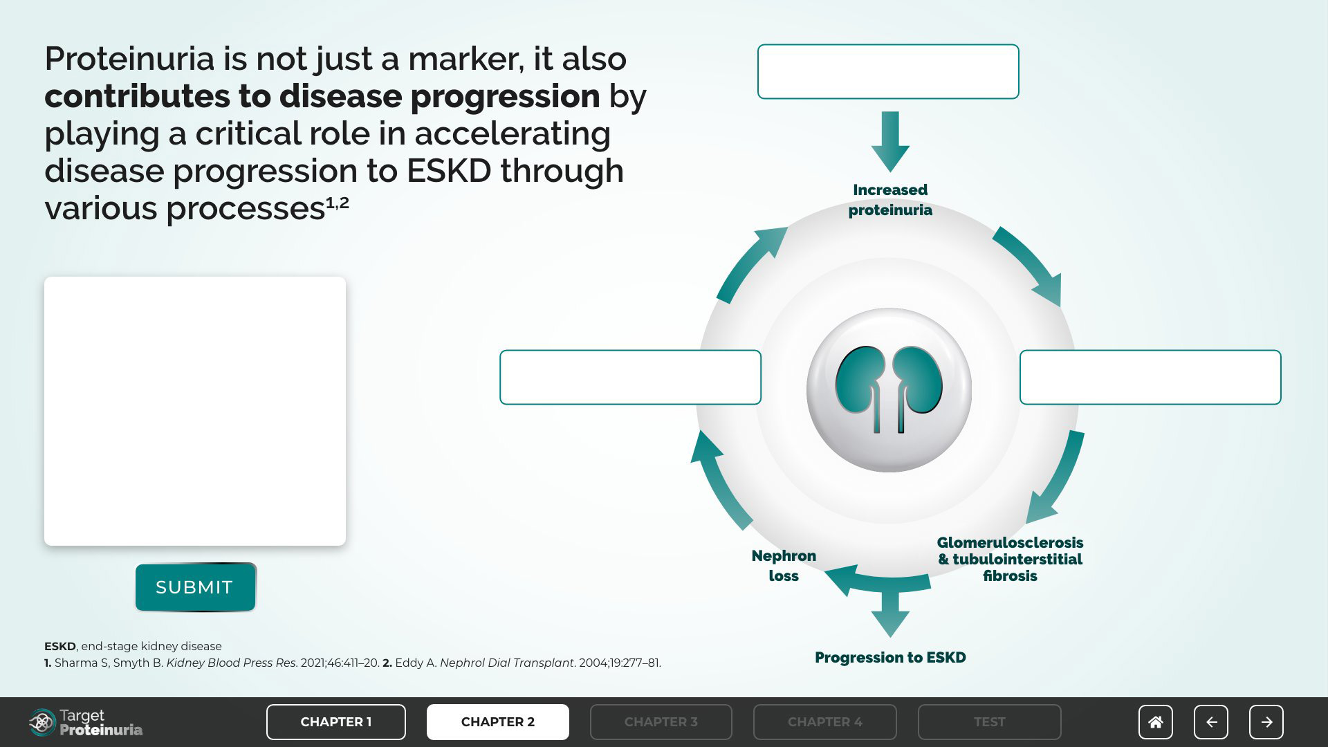Click arrow pointing to Progression to ESKD
The height and width of the screenshot is (747, 1328).
coord(890,614)
